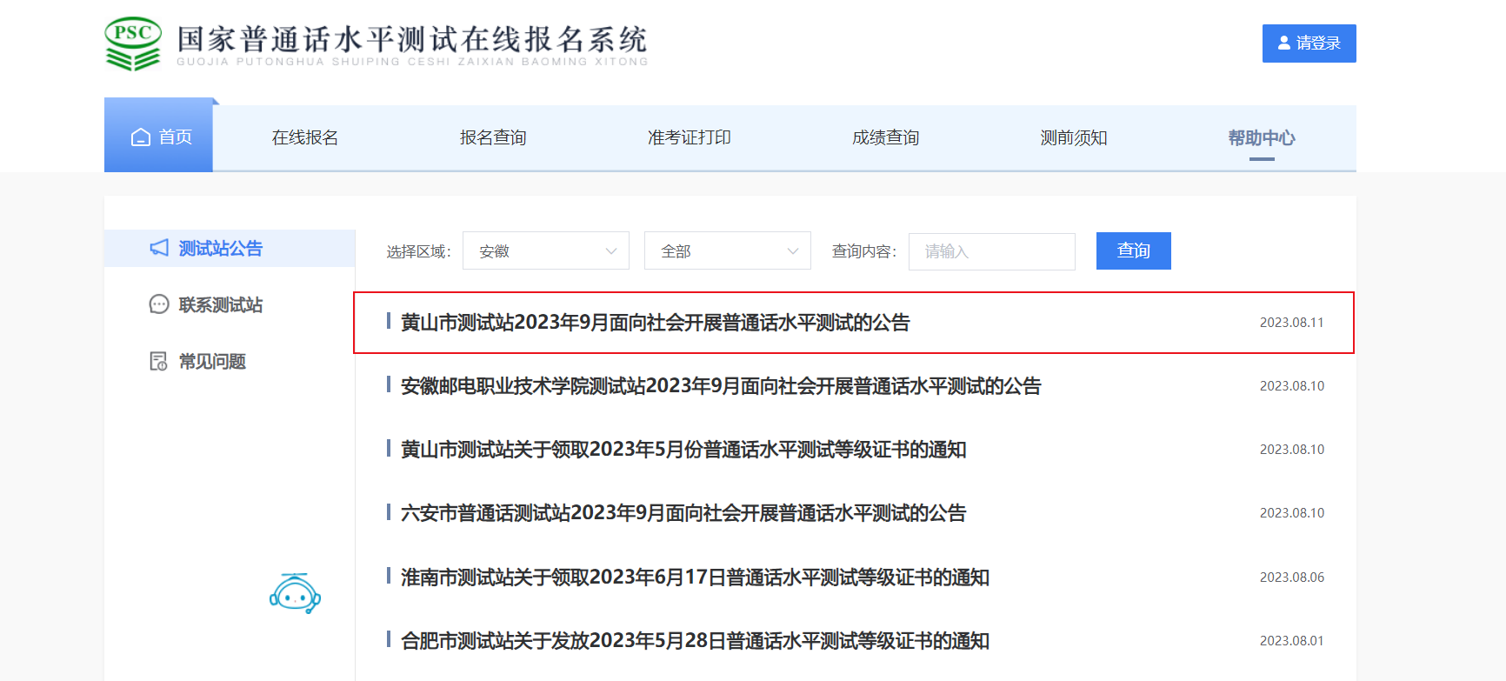Click the 查询内容 label
1506x681 pixels.
coord(864,251)
